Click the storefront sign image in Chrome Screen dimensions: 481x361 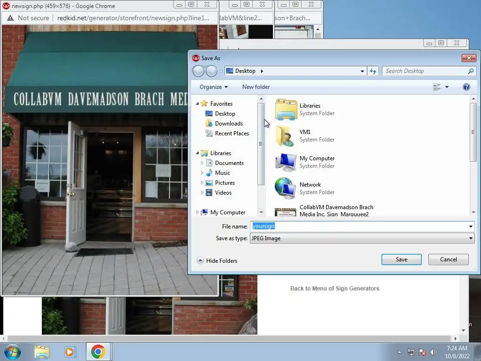tap(95, 160)
